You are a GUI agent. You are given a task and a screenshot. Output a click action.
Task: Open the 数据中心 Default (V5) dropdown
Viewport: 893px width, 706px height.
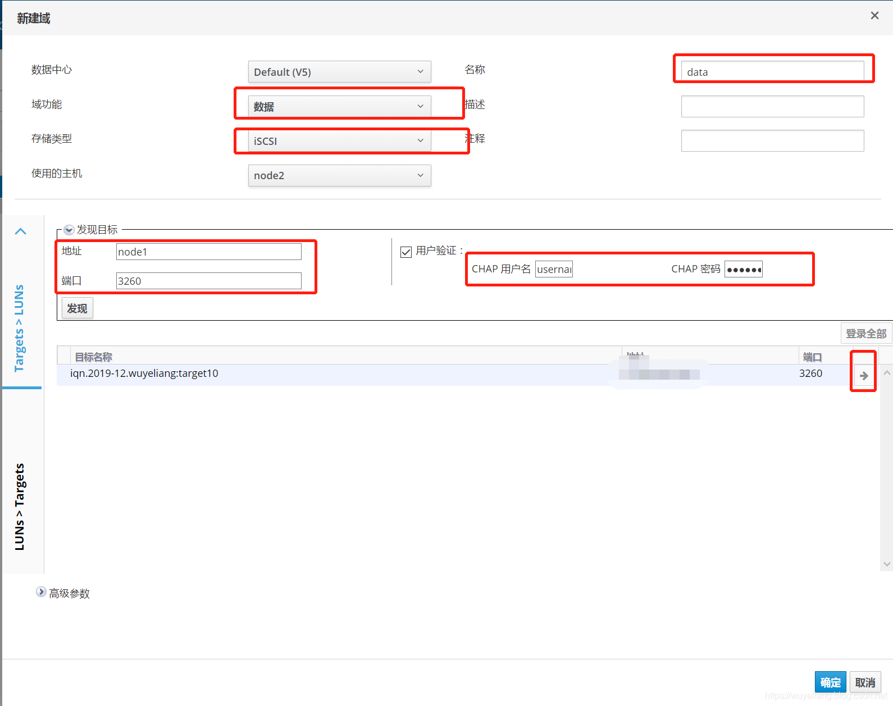339,72
